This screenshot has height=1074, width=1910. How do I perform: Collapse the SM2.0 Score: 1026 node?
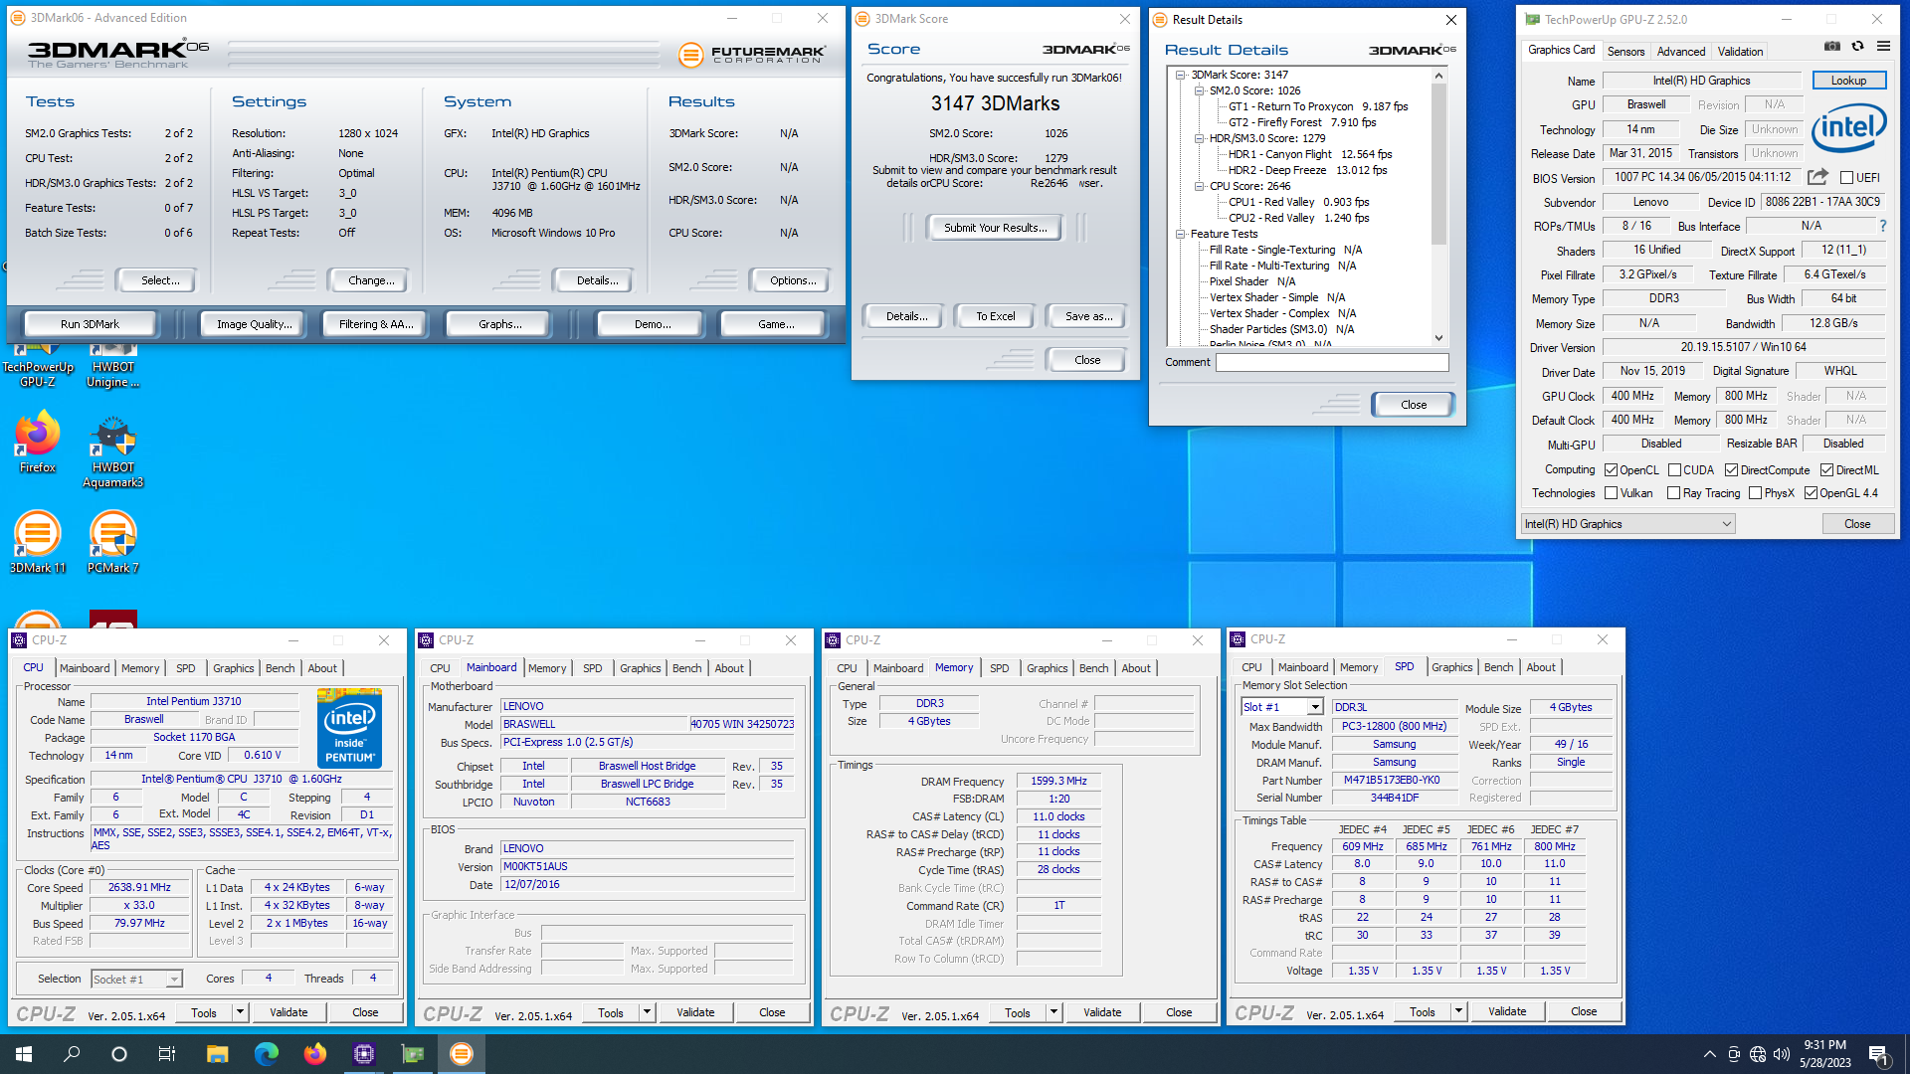(1200, 90)
